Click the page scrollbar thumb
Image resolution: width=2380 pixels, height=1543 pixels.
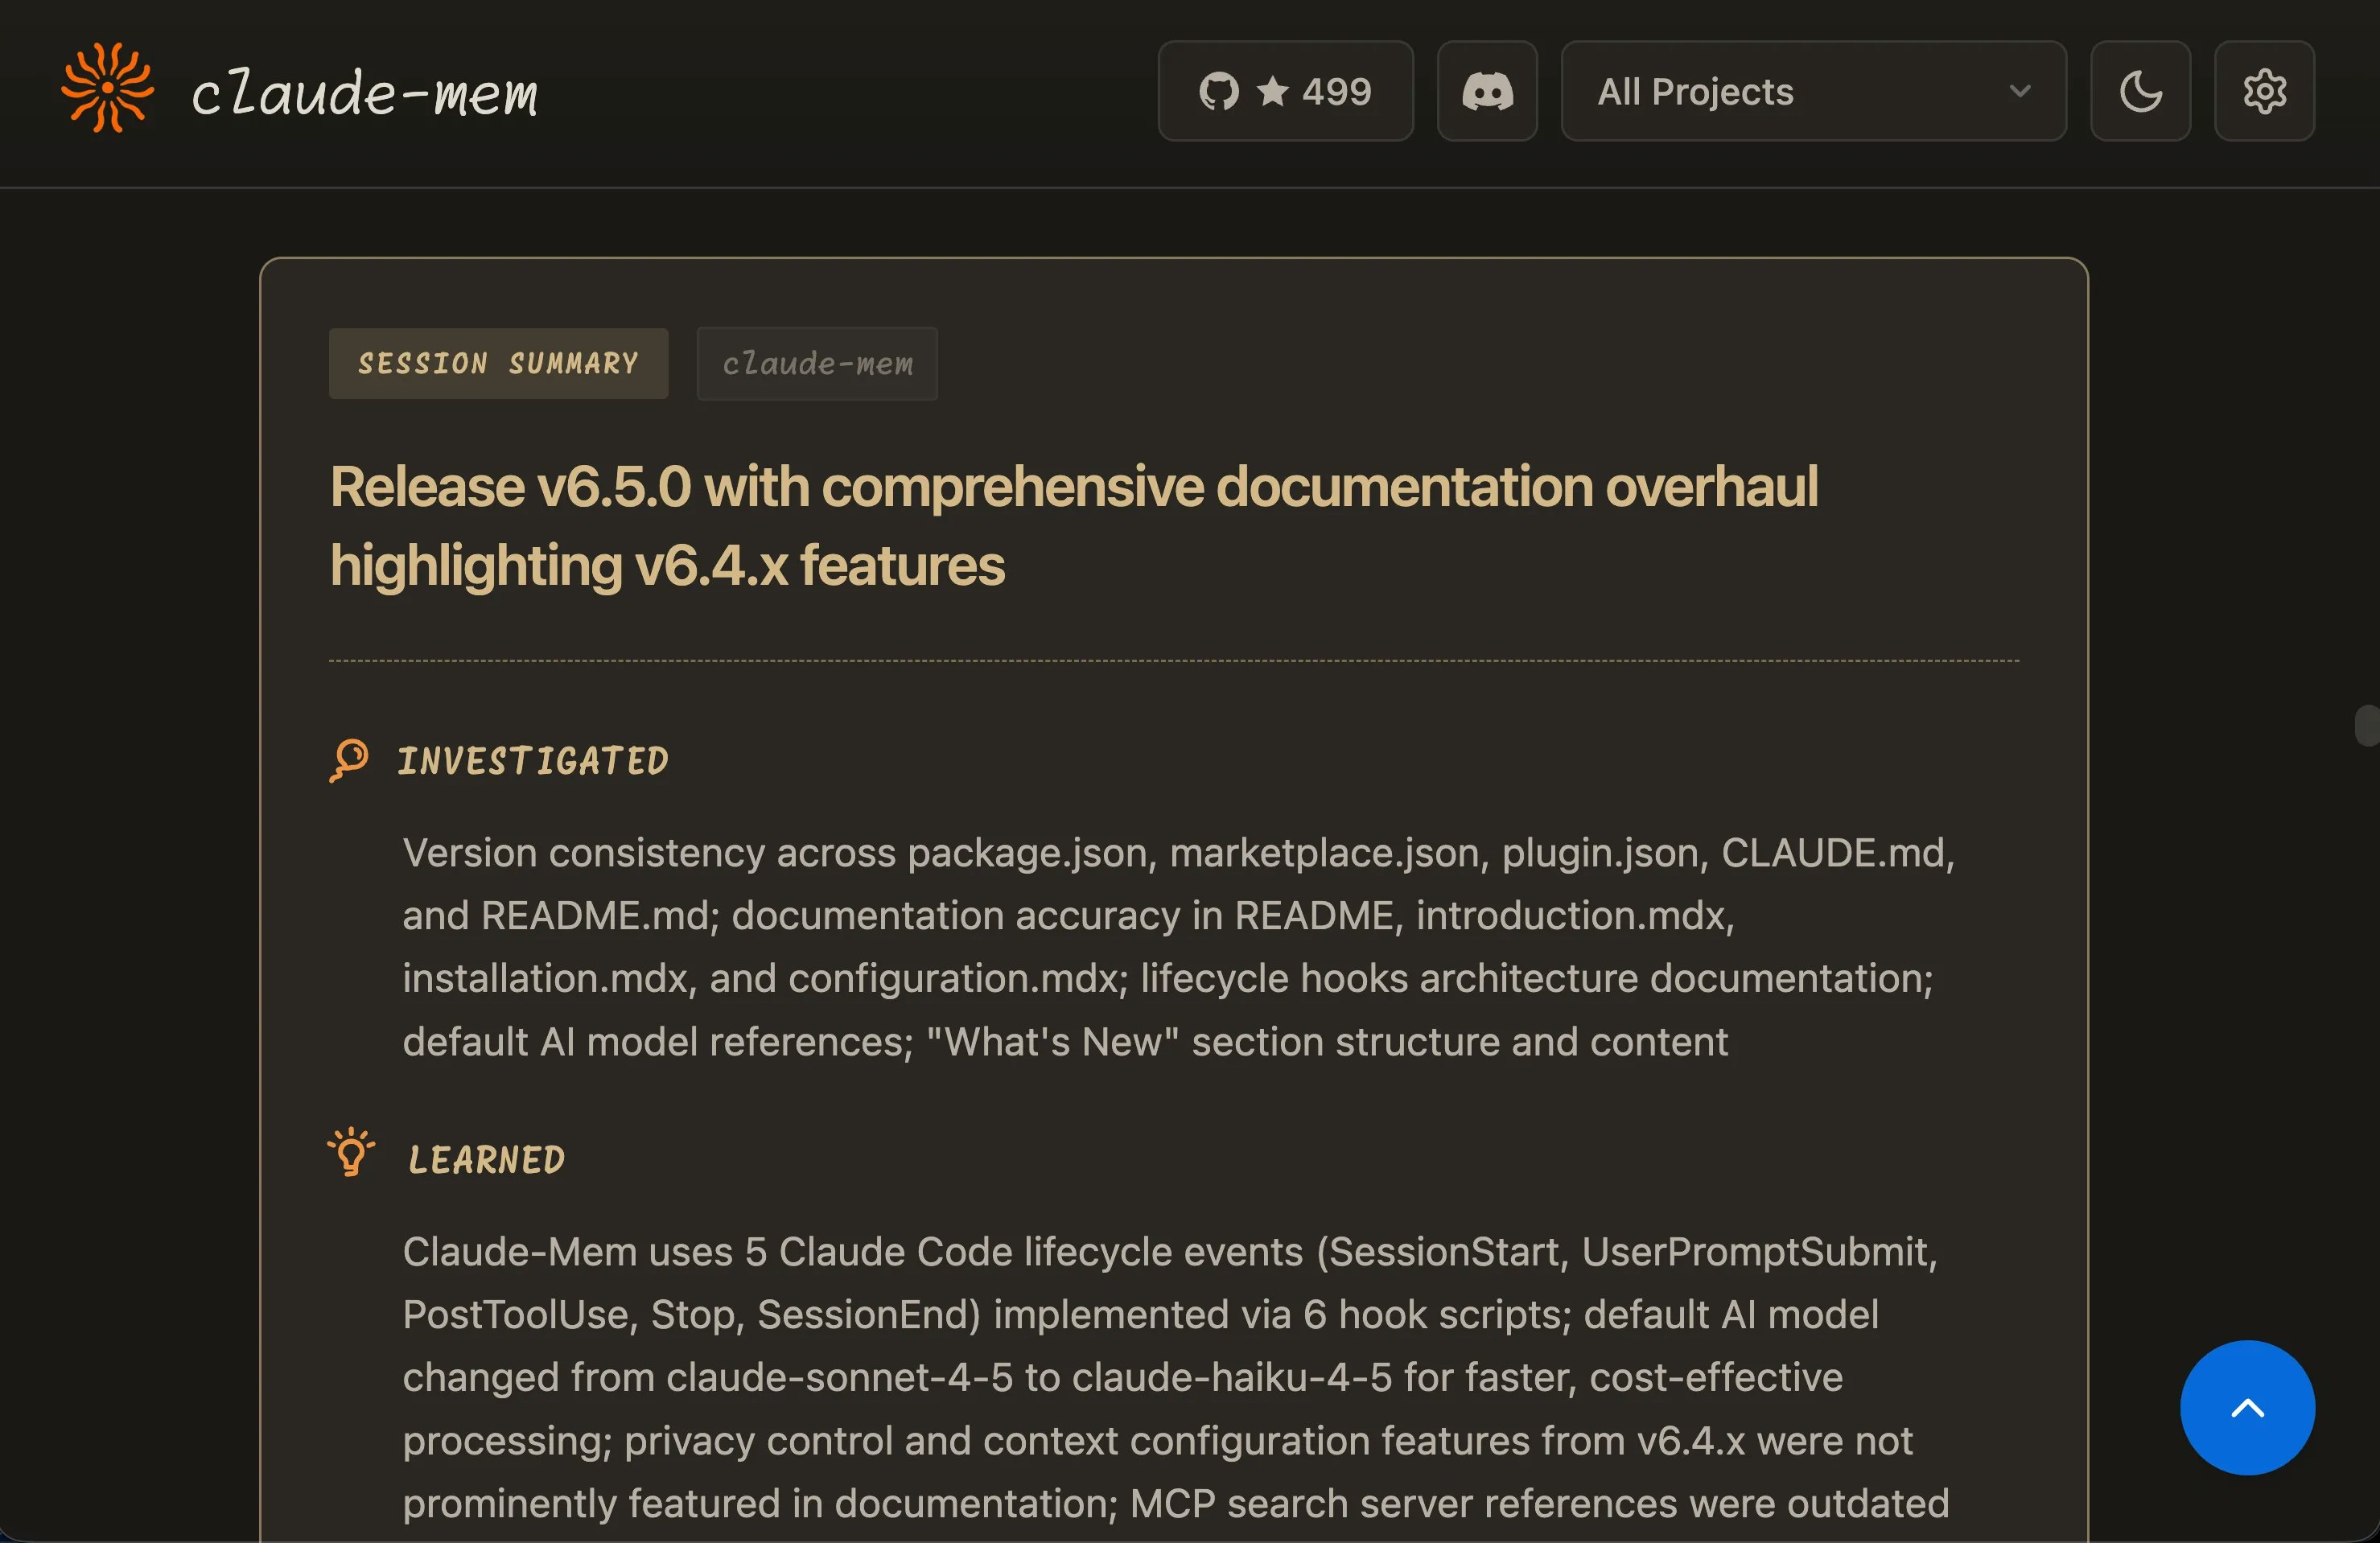pos(2367,725)
